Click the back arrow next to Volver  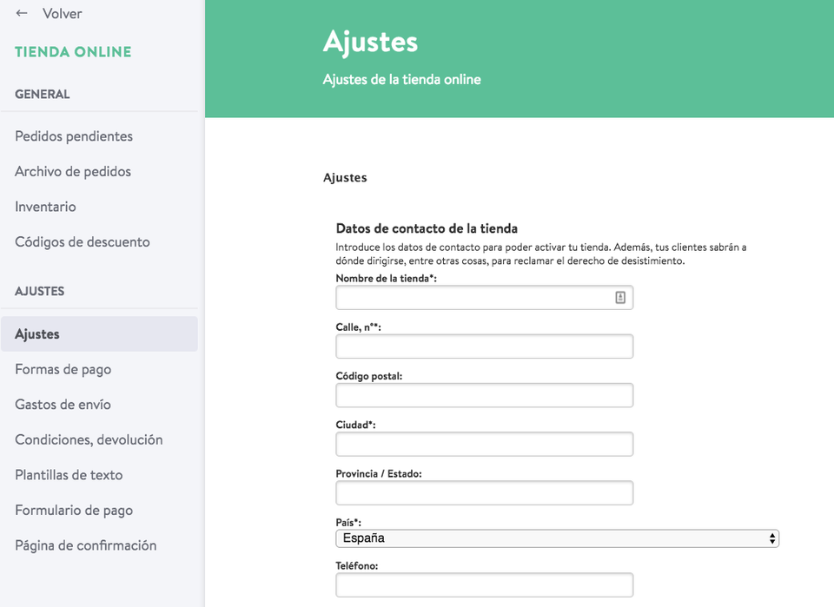[21, 13]
